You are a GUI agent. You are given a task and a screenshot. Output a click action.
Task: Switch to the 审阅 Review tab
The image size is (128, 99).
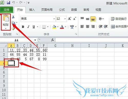86,10
